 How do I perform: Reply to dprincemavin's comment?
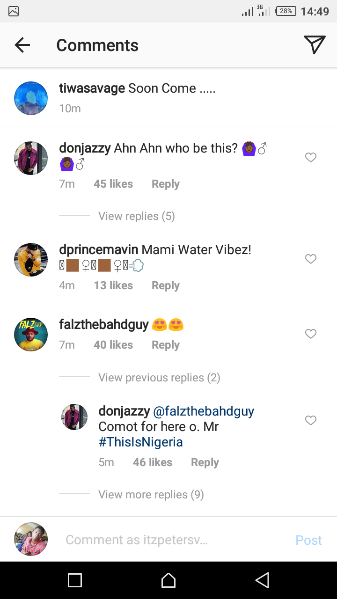(x=165, y=285)
